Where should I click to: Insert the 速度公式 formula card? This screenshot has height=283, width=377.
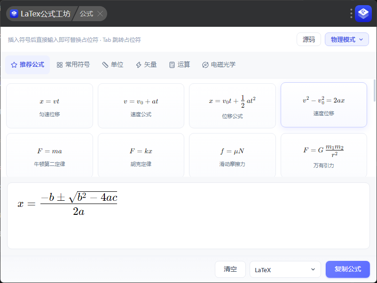click(141, 106)
